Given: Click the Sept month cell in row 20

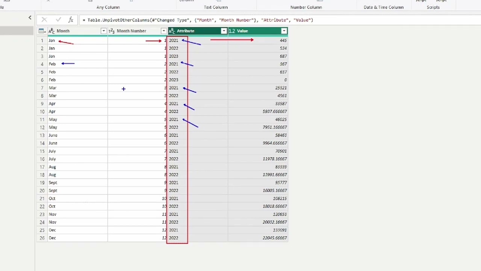Looking at the screenshot, I should click(77, 190).
